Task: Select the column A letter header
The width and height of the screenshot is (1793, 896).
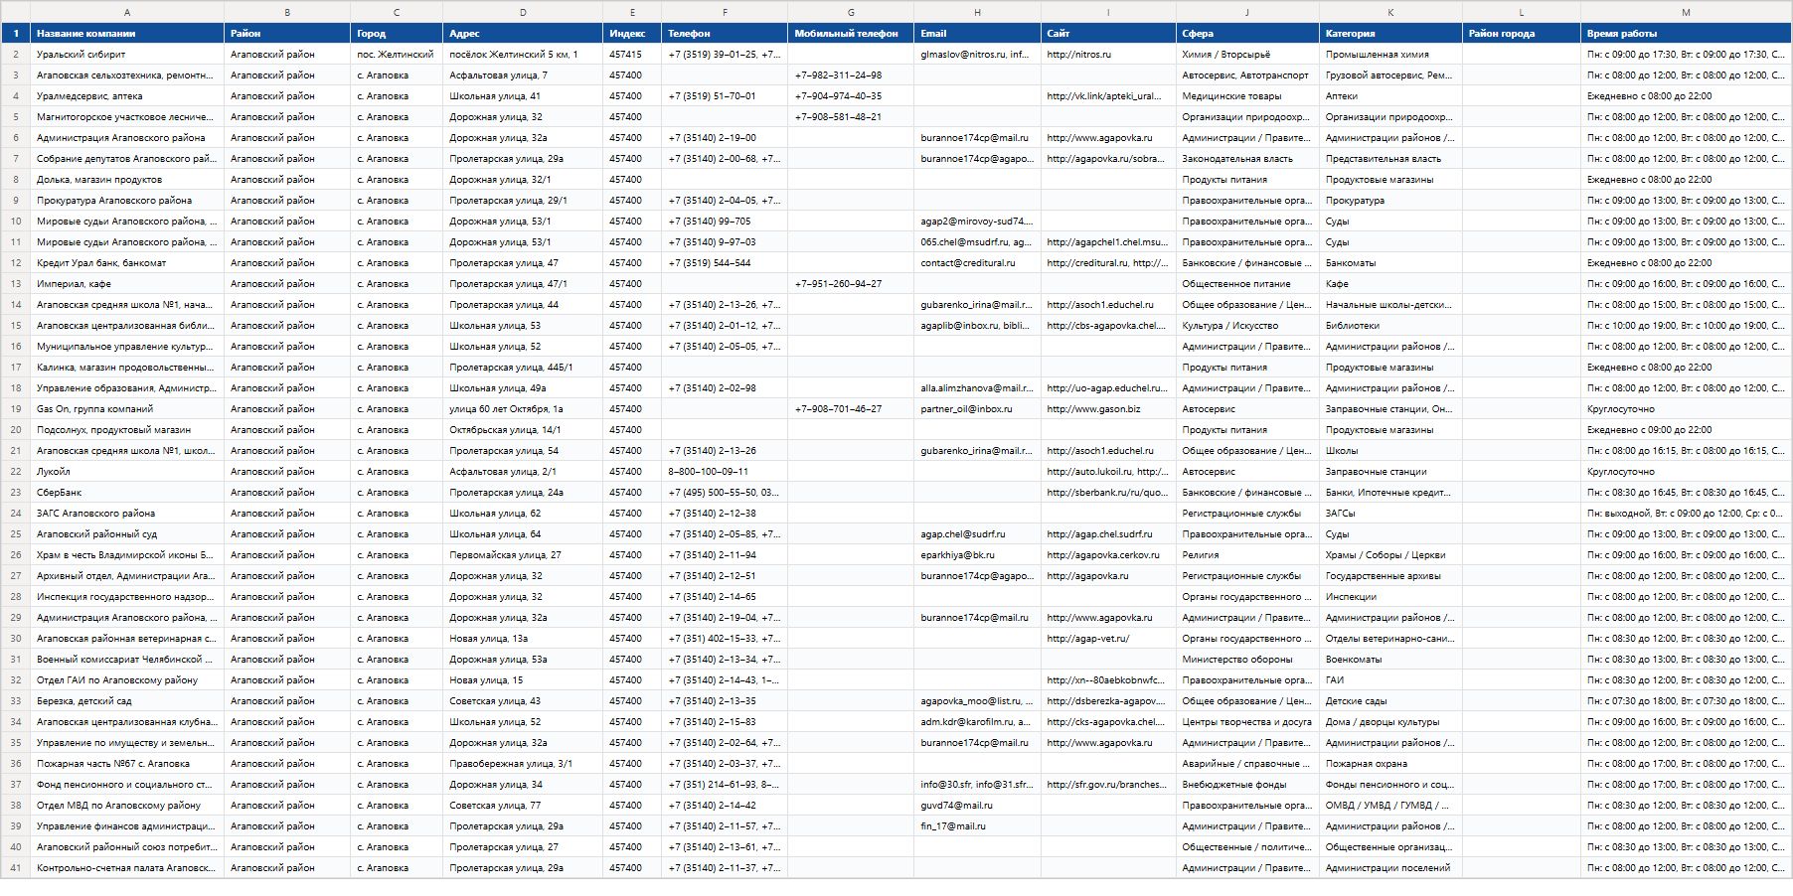Action: pos(127,12)
